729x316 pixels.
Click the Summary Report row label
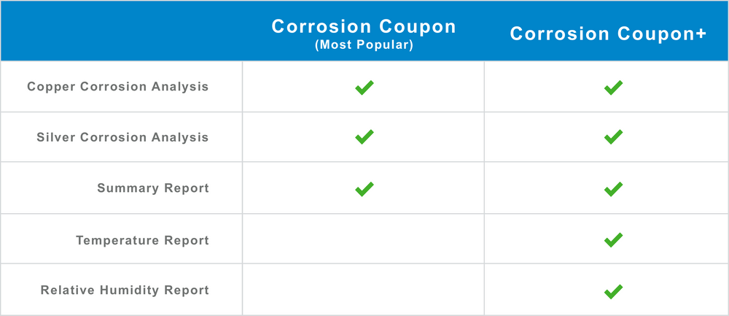tap(153, 188)
